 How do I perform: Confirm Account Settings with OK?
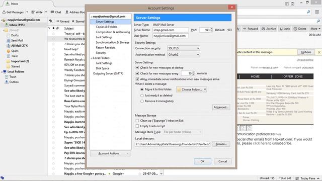[x=202, y=161]
